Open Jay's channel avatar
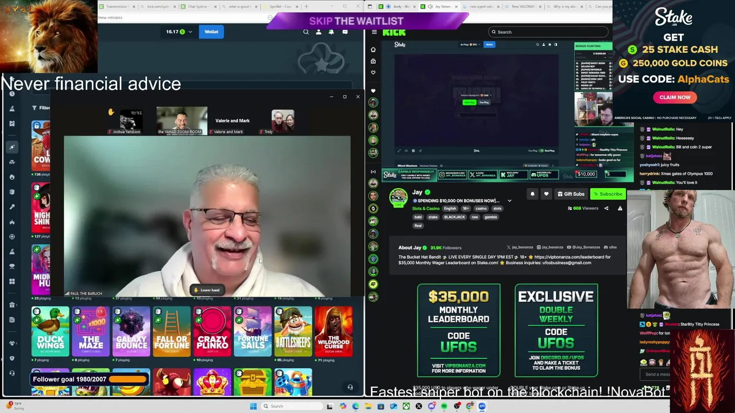The height and width of the screenshot is (413, 735). click(x=399, y=198)
